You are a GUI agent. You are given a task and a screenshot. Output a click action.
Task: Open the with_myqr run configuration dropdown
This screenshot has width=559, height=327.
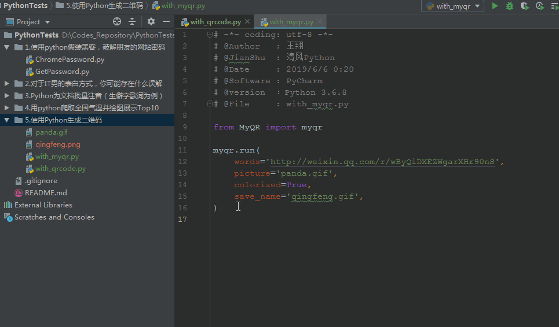point(452,6)
